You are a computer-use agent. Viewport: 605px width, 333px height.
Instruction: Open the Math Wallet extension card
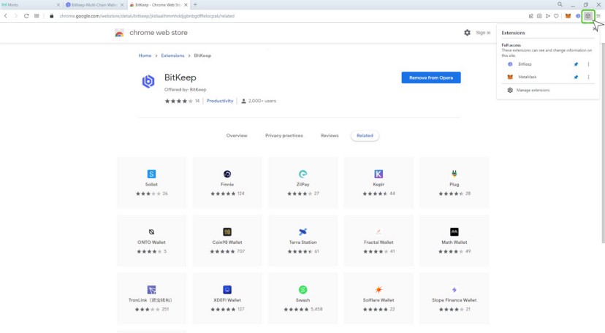[454, 240]
